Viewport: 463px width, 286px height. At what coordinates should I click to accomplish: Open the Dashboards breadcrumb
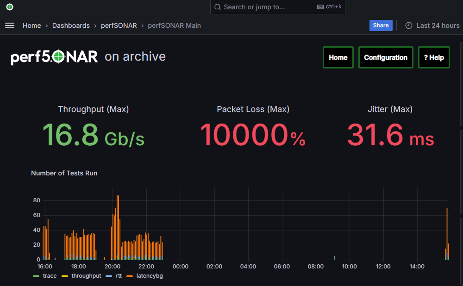point(71,25)
